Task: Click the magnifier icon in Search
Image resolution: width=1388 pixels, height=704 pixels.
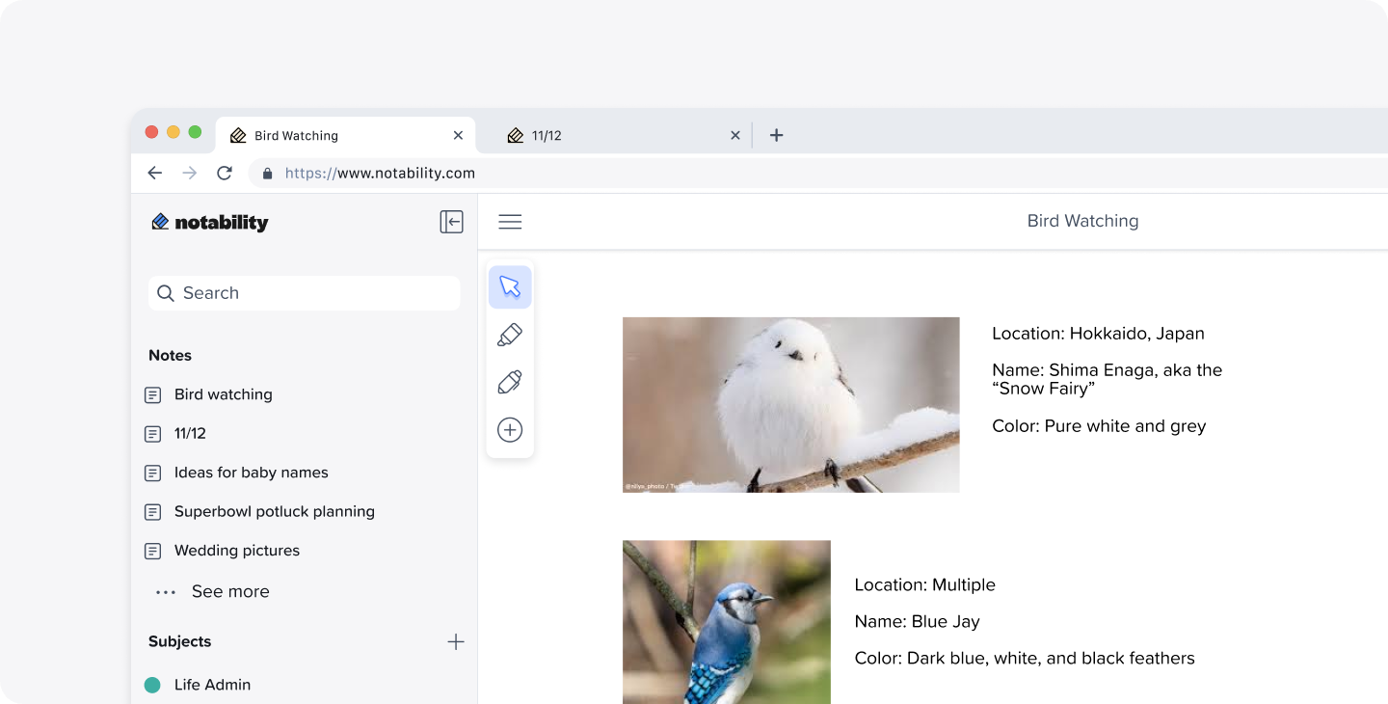Action: click(166, 293)
